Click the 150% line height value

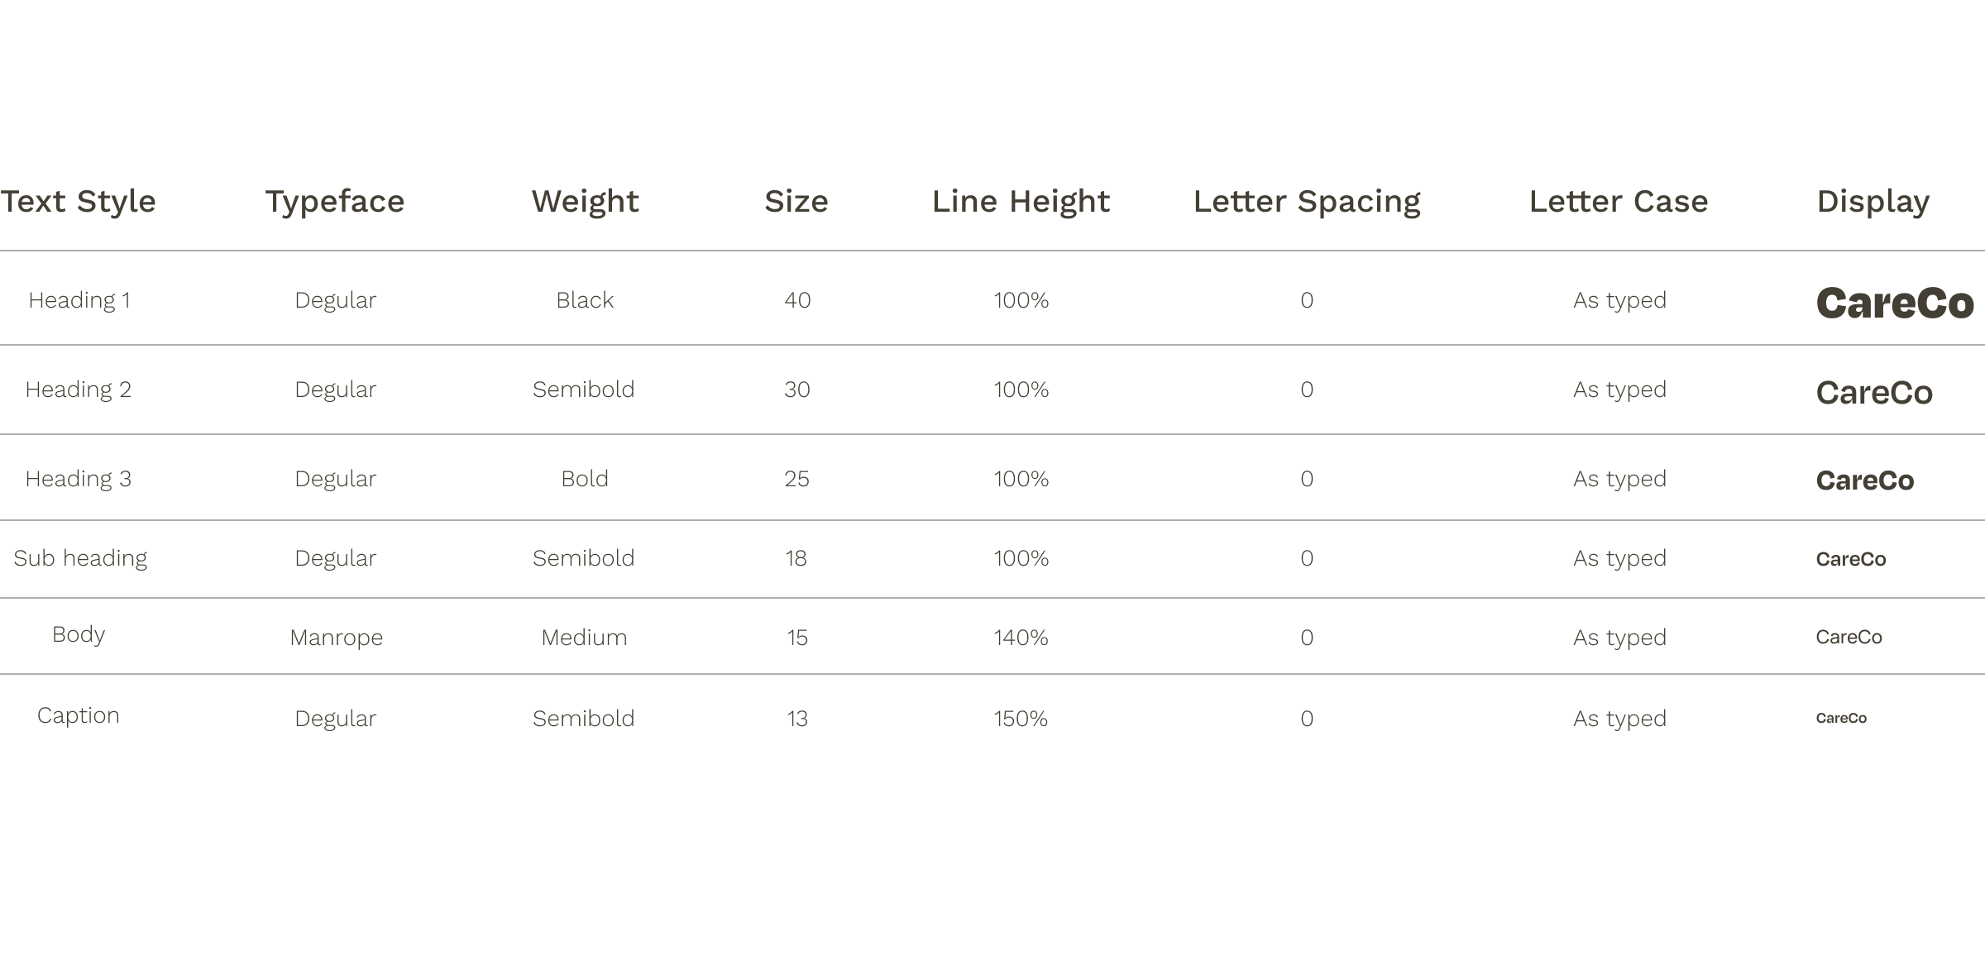pyautogui.click(x=1021, y=719)
